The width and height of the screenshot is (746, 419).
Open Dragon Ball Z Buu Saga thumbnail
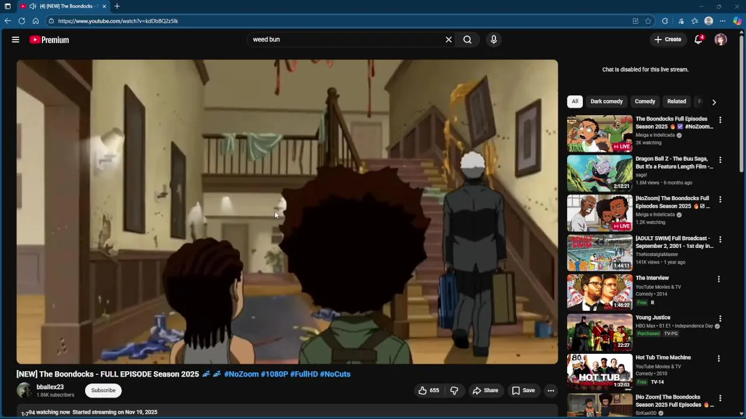[600, 173]
